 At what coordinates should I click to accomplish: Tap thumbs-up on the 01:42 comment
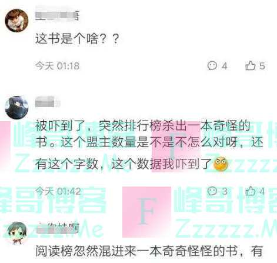pos(251,191)
